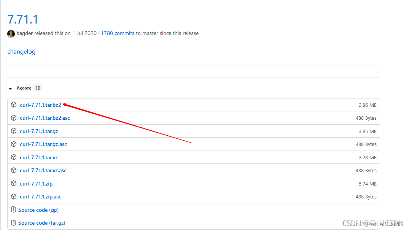409x230 pixels.
Task: Click the 3.85 MB size text
Action: 368,132
